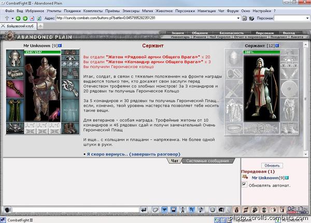Switch to the Системные сообщения tab
The height and width of the screenshot is (223, 311).
(207, 161)
